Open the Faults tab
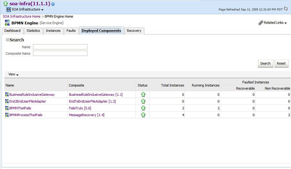291x169 pixels. coord(71,31)
